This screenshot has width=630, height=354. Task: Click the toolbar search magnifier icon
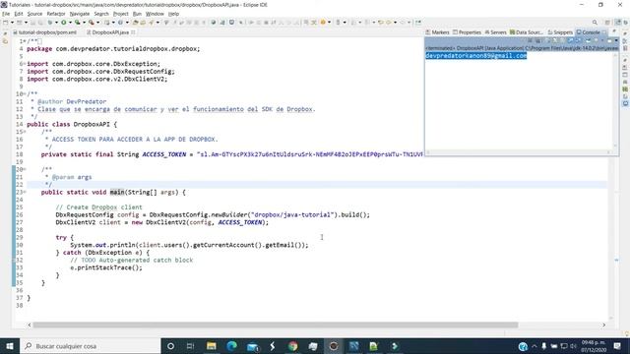pos(595,23)
